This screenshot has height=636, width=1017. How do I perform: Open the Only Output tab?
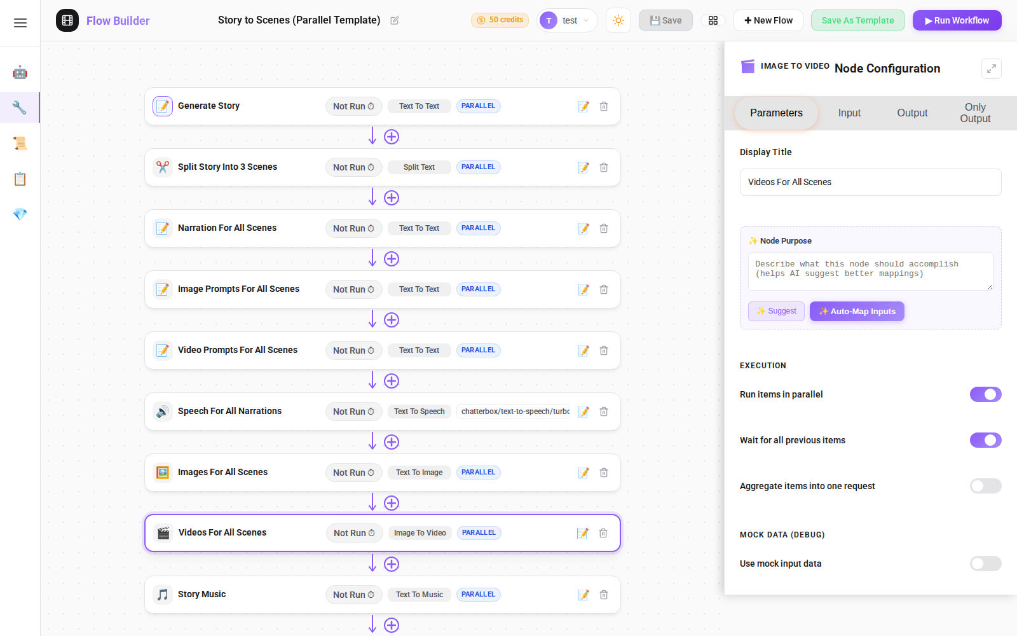pos(974,113)
